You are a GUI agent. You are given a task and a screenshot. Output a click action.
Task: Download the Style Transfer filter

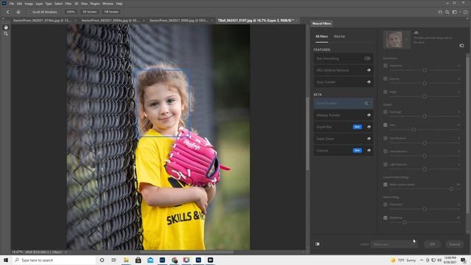pyautogui.click(x=369, y=82)
